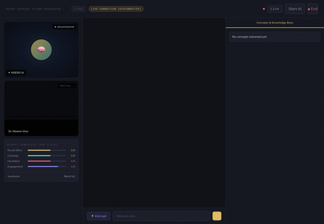Open Concepts & Knowledge Base tab
The image size is (324, 224).
coord(275,23)
